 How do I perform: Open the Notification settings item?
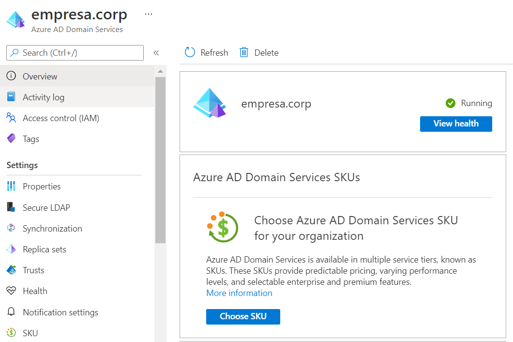(77, 312)
